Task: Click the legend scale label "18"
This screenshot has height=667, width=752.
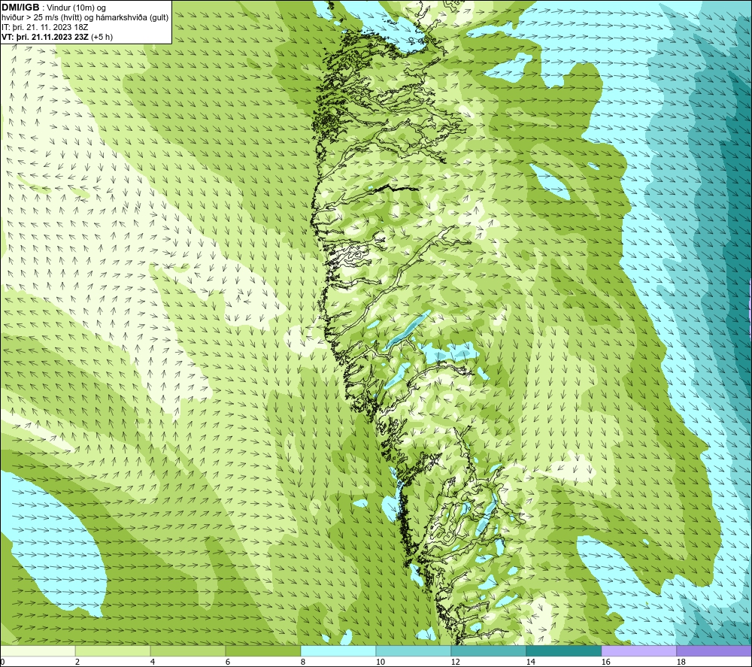Action: click(681, 662)
